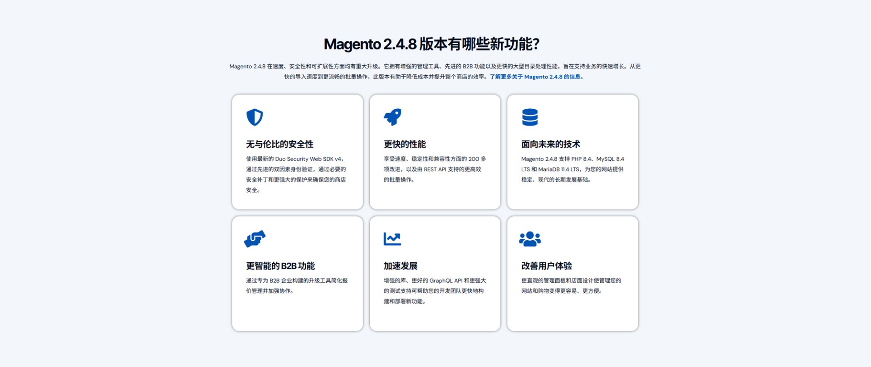
Task: Select the 更快的性能 heading
Action: tap(405, 144)
